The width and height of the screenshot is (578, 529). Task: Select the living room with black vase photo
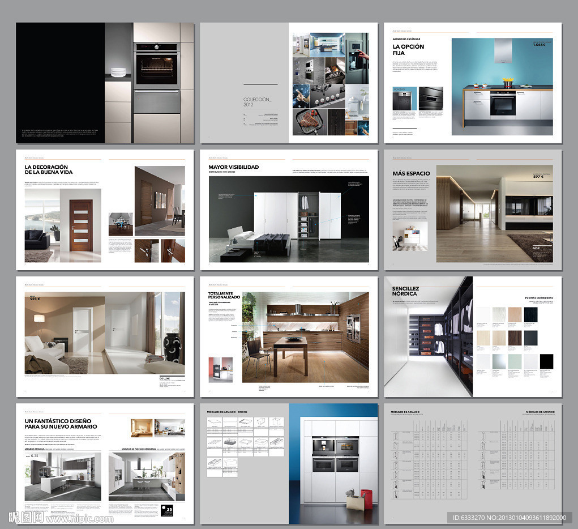(x=105, y=332)
